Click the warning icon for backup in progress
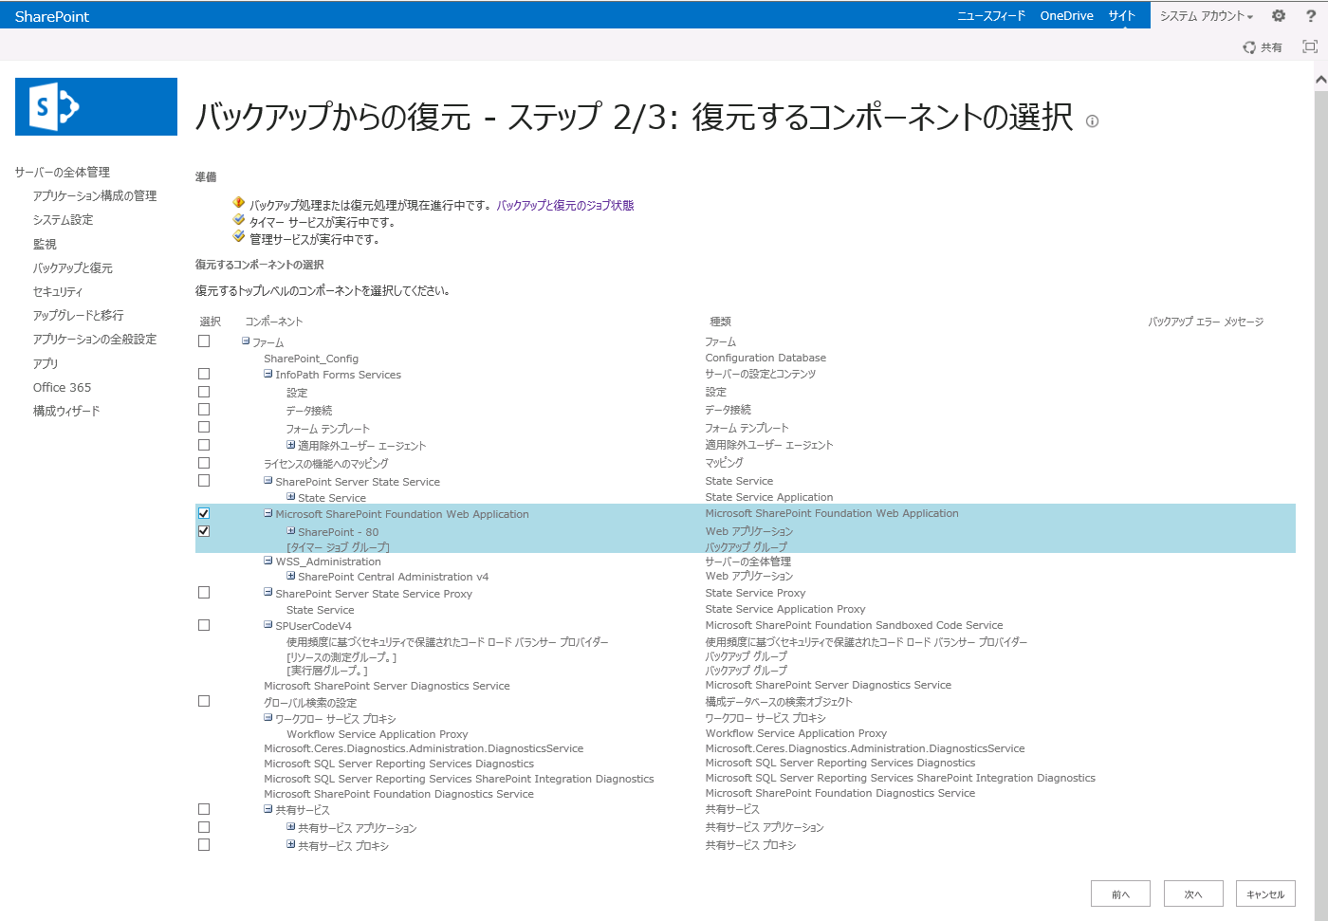1328x921 pixels. point(239,203)
